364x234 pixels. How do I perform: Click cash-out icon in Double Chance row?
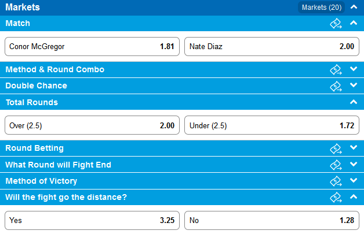pyautogui.click(x=336, y=86)
